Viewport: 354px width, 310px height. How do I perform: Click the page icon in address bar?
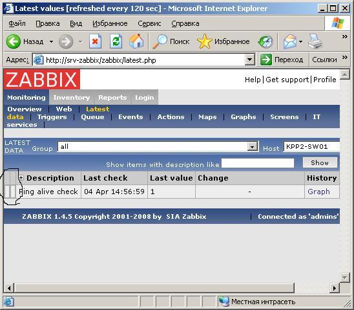pyautogui.click(x=38, y=60)
